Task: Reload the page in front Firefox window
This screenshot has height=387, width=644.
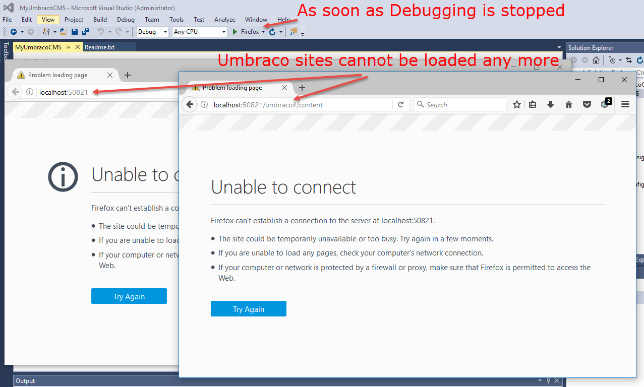Action: click(x=401, y=104)
